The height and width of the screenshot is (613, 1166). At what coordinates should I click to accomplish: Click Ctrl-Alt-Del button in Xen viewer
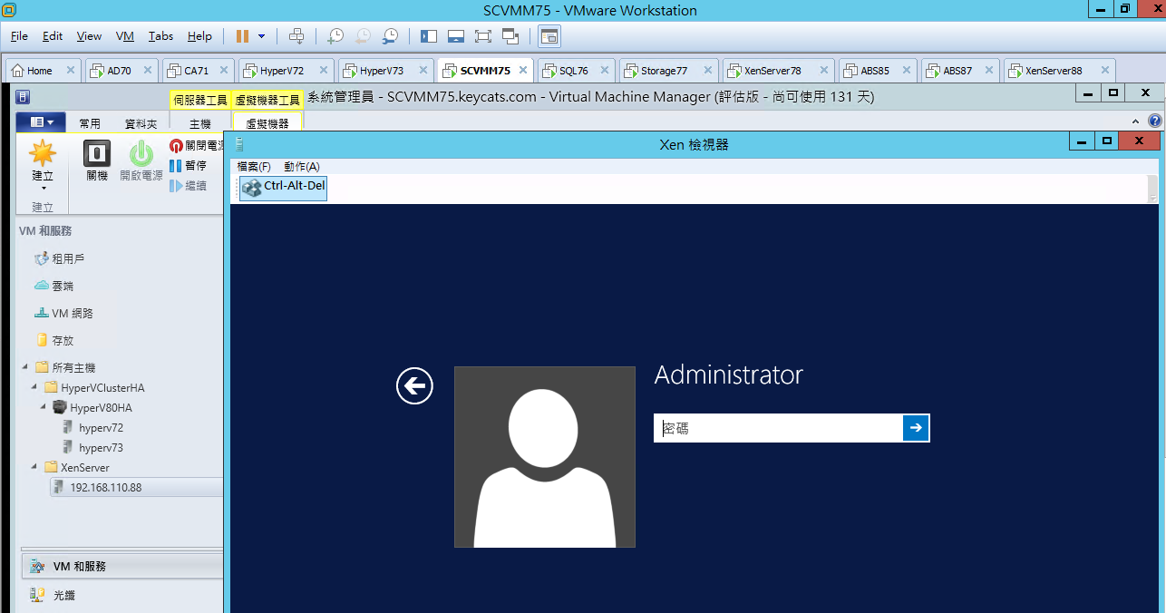pyautogui.click(x=284, y=188)
